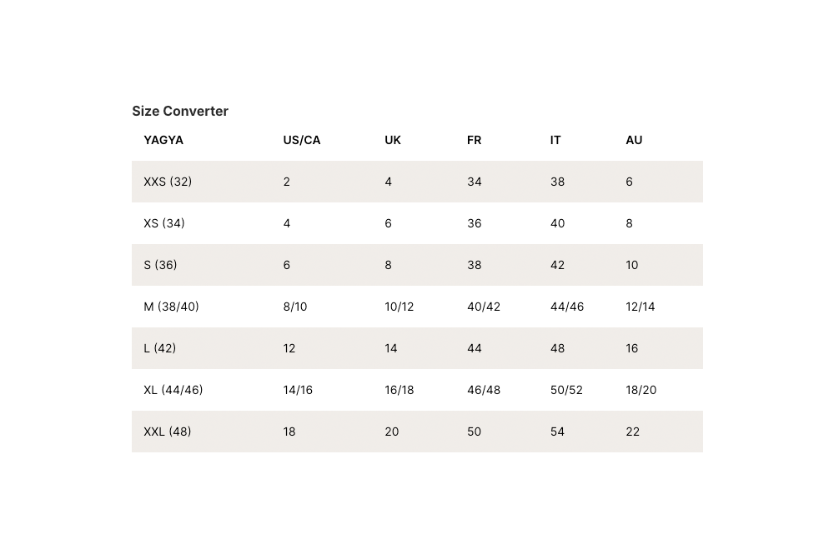Select the 50/52 IT size cell
This screenshot has width=834, height=554.
coord(566,390)
